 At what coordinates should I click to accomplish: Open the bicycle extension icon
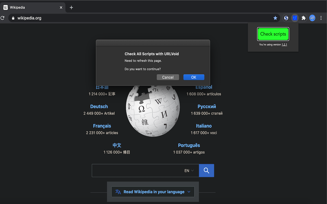point(312,18)
